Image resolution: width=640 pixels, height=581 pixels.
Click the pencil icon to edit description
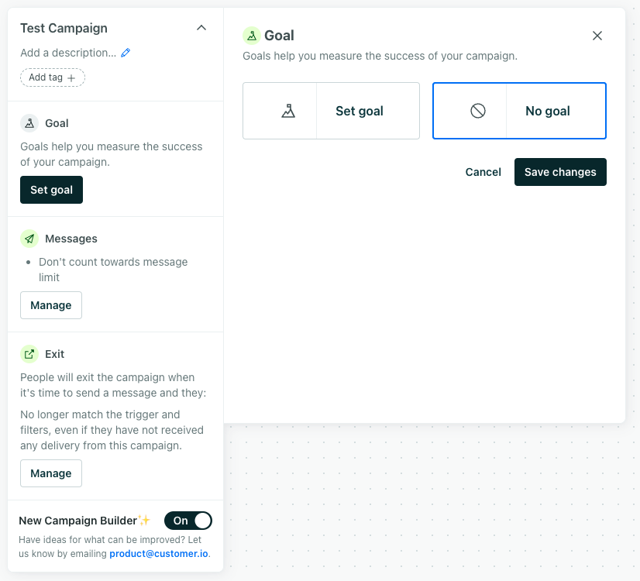126,53
